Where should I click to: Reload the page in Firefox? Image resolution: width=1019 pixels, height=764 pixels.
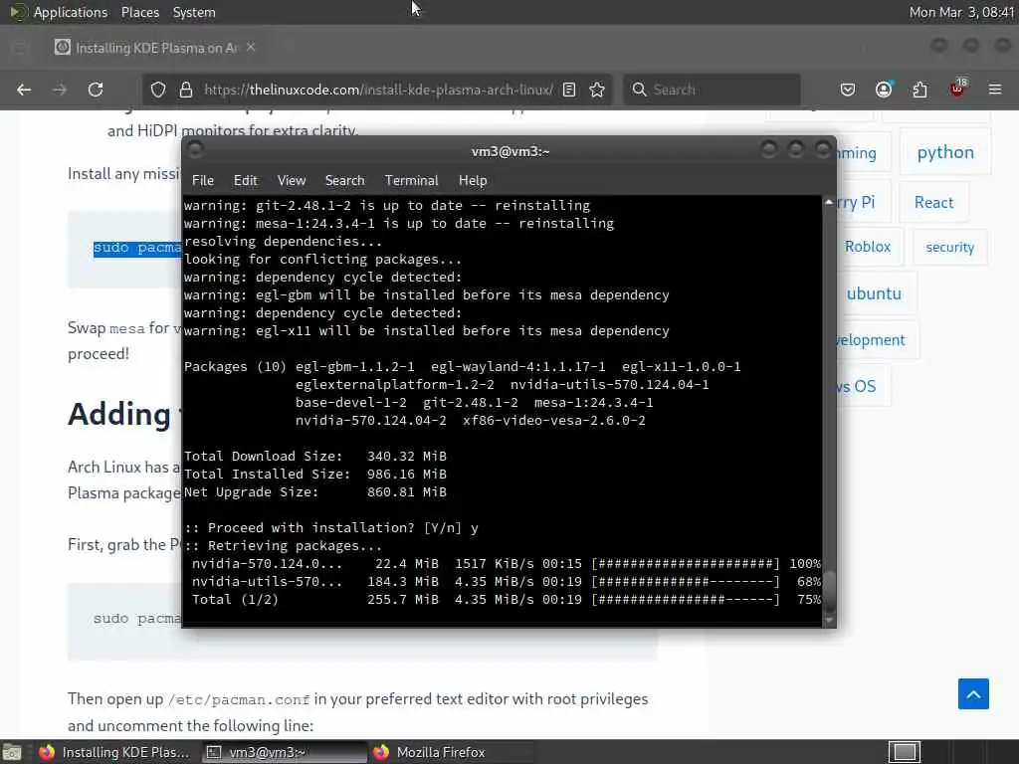(x=96, y=90)
